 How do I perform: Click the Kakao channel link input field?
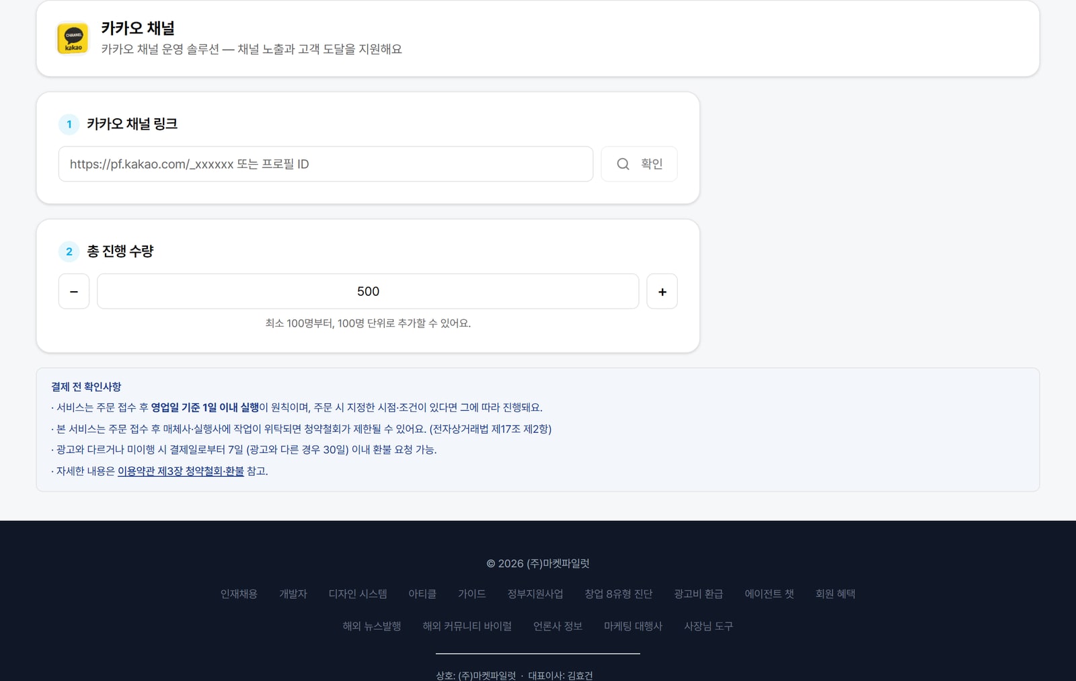coord(325,164)
